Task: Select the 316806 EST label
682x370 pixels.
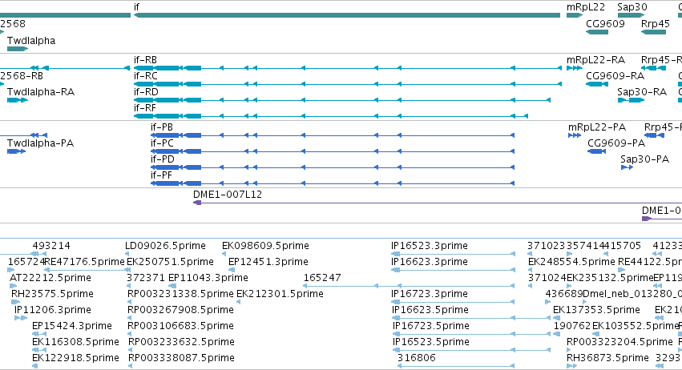Action: [416, 358]
